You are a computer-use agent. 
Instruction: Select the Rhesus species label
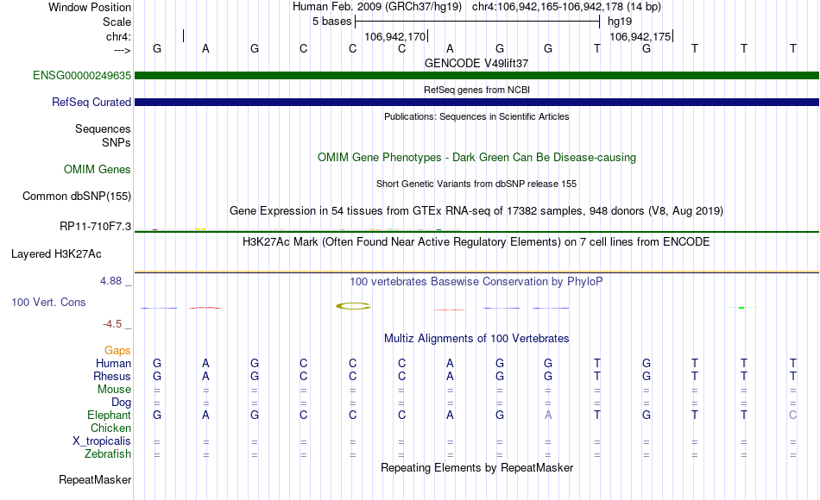112,376
